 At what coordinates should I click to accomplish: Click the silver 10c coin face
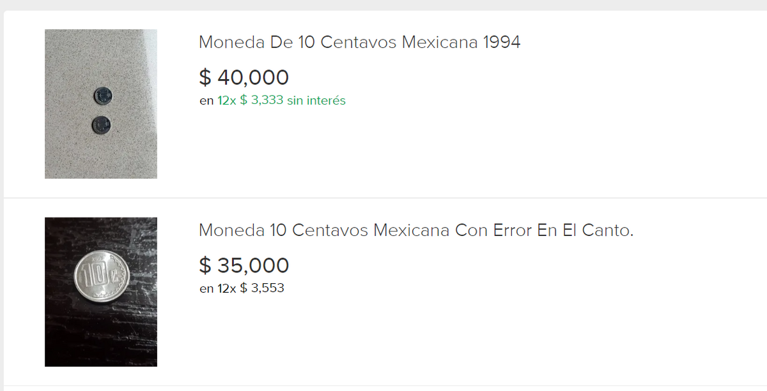[x=102, y=276]
